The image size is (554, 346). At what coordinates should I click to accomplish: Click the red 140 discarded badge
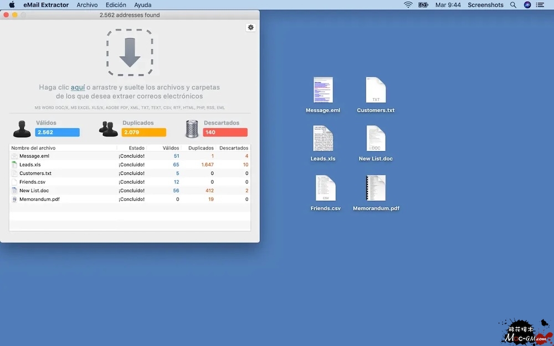tap(225, 132)
